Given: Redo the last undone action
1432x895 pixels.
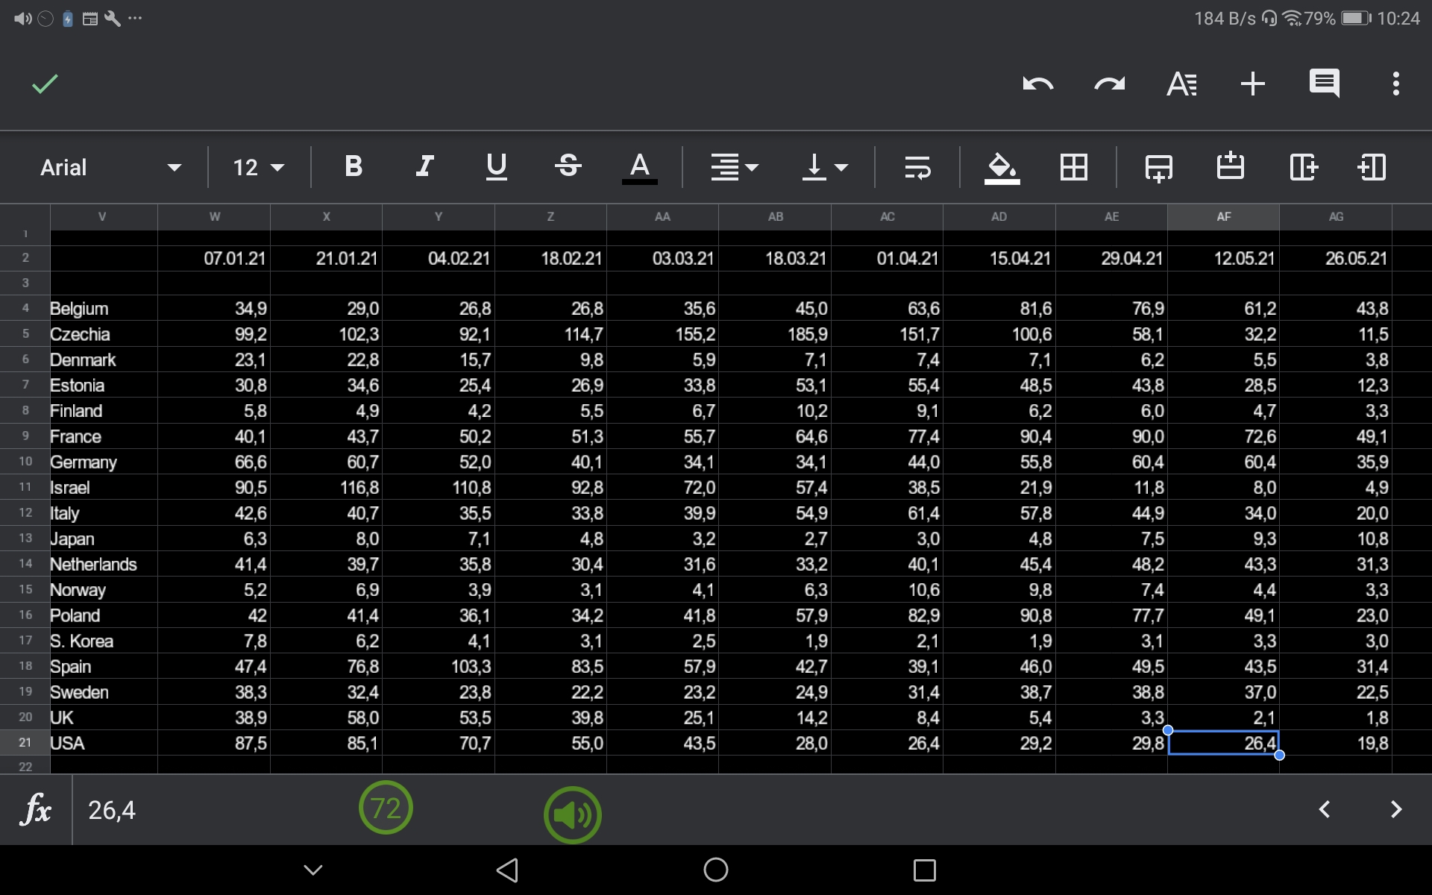Looking at the screenshot, I should point(1109,84).
